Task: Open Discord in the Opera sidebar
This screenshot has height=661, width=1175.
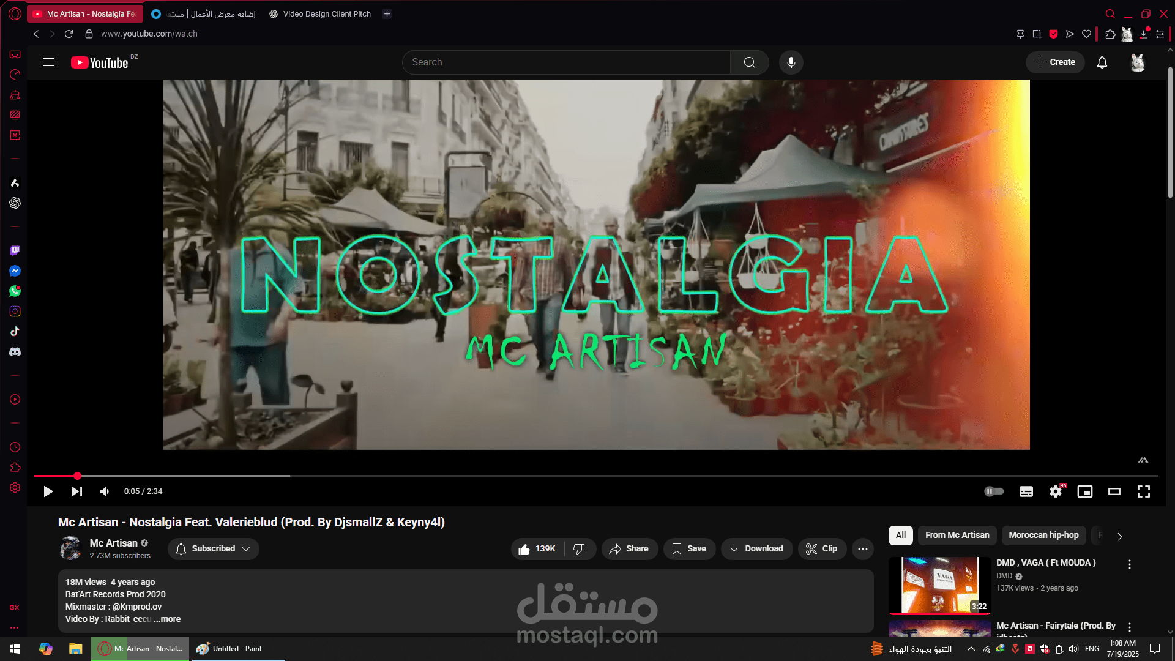Action: [x=15, y=352]
